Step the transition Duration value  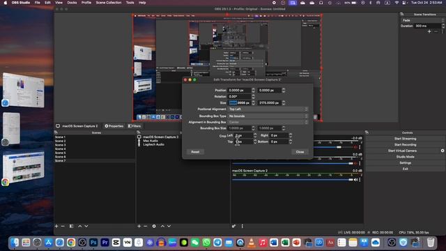click(443, 26)
